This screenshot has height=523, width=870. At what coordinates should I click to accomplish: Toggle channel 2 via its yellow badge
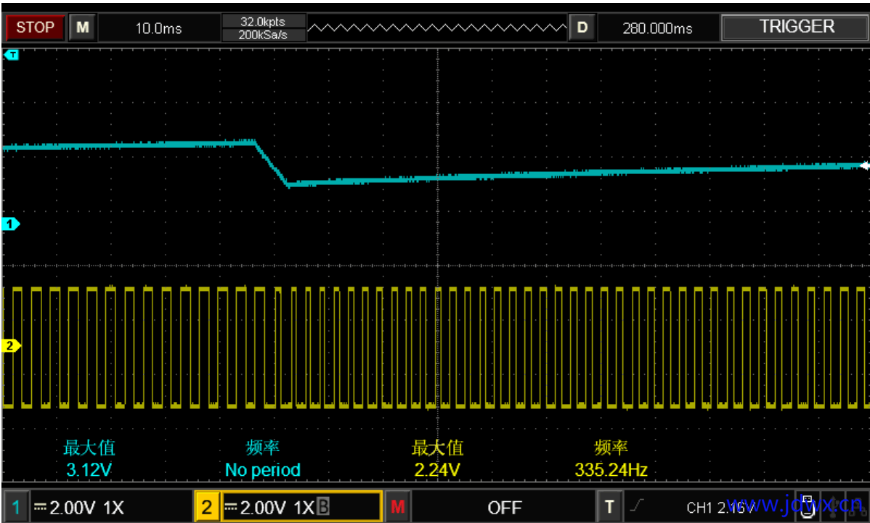click(x=207, y=507)
